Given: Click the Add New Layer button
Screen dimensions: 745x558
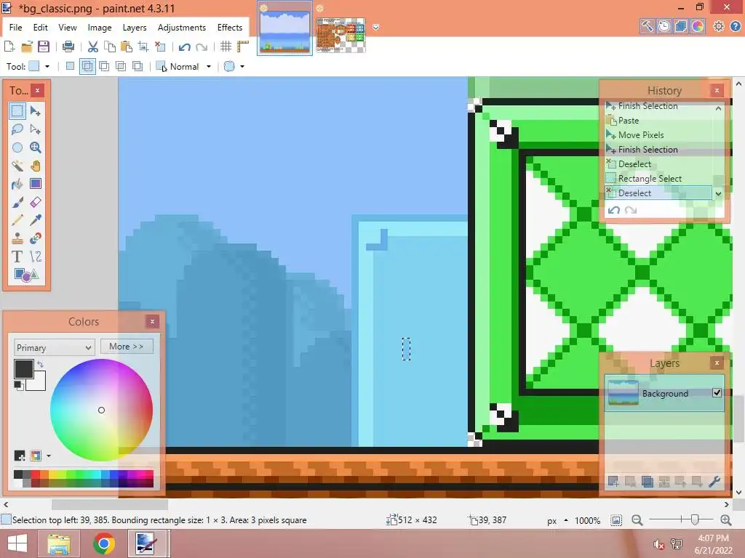Looking at the screenshot, I should (613, 482).
